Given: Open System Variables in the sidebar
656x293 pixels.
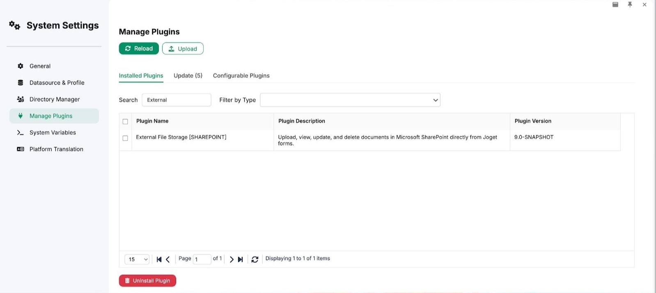Looking at the screenshot, I should click(x=53, y=132).
